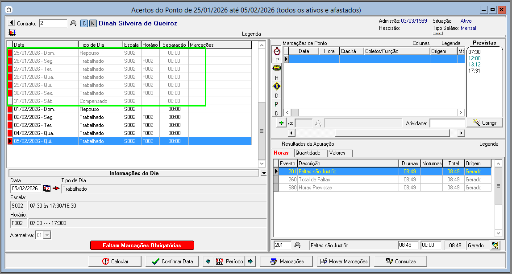Click the Calcular button

(x=115, y=262)
